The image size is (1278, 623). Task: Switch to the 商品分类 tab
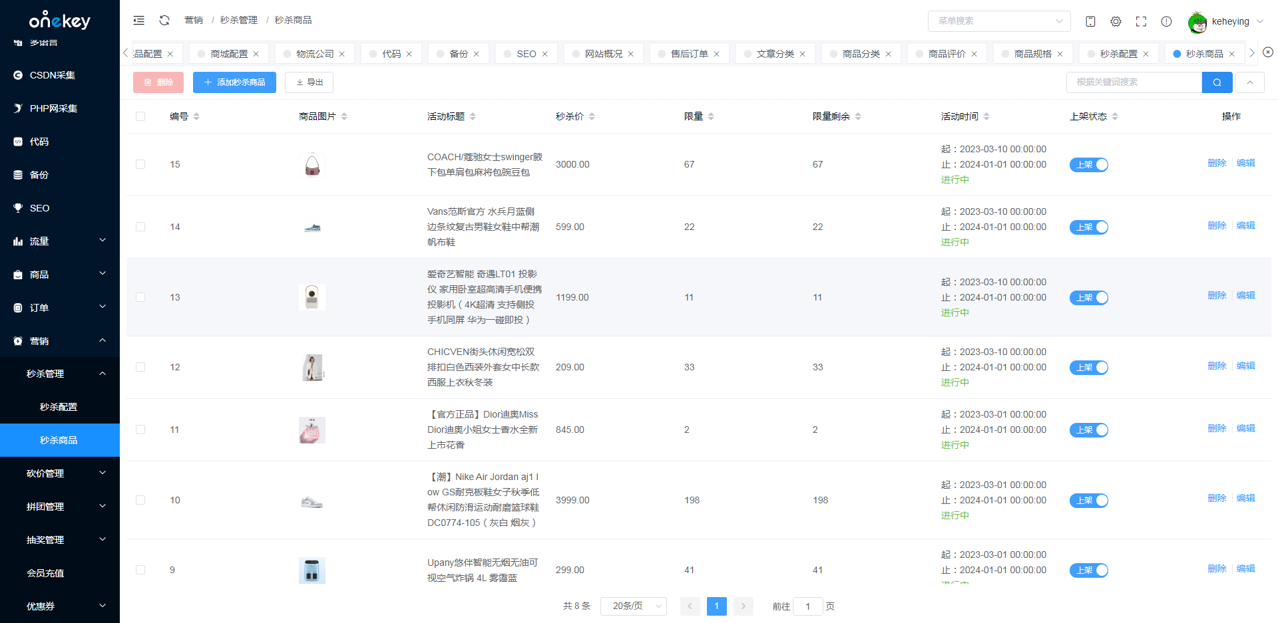tap(861, 54)
